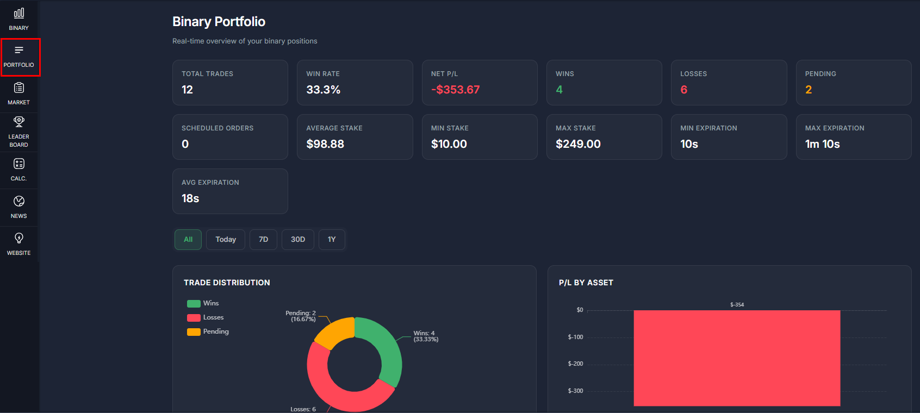Switch to the 30D time range

point(298,240)
